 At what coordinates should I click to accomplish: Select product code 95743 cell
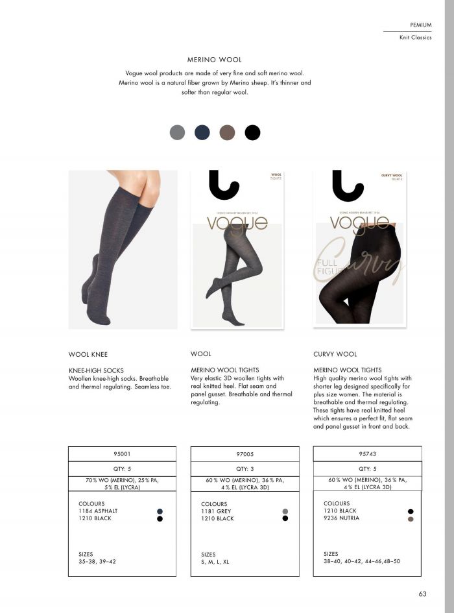[x=367, y=454]
